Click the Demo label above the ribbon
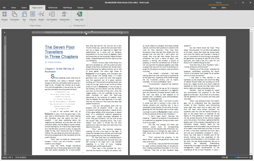 tap(218, 3)
